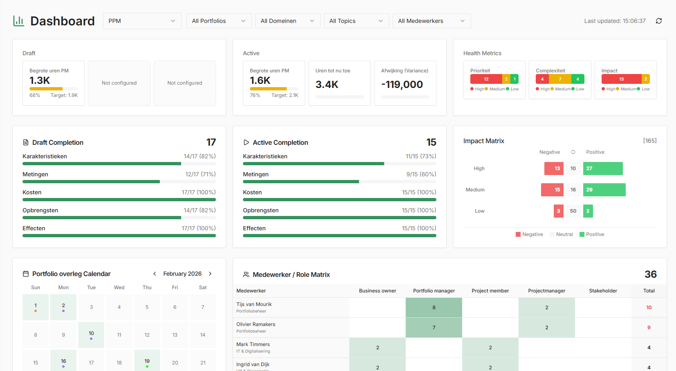Open the All Topics dropdown

[x=356, y=20]
